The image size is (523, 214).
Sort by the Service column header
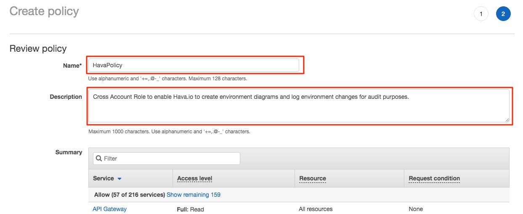[x=104, y=178]
